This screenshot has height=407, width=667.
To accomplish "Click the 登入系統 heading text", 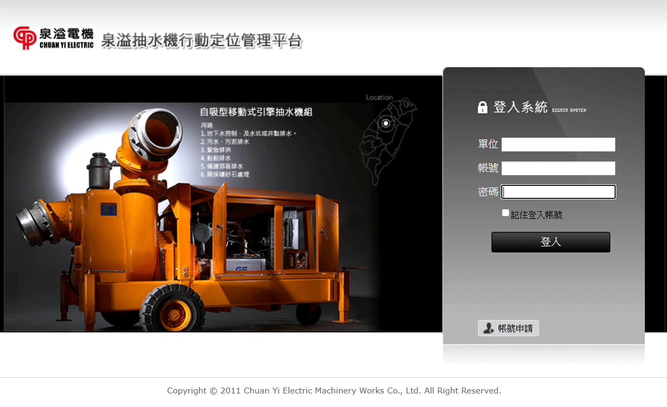I will click(x=520, y=107).
